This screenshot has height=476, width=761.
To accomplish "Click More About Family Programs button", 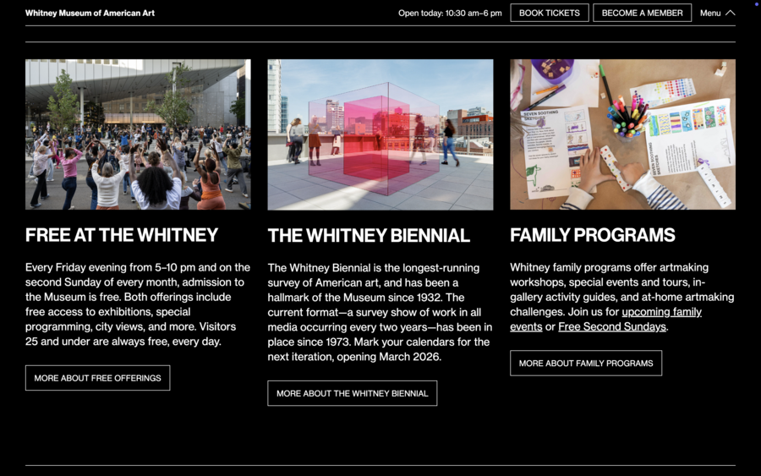I will coord(586,363).
